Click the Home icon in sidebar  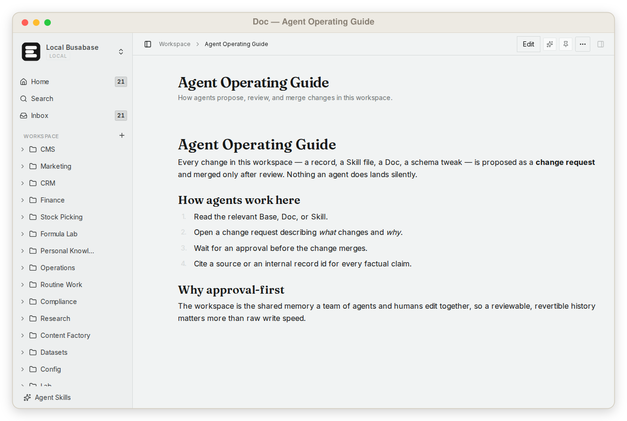(x=24, y=82)
